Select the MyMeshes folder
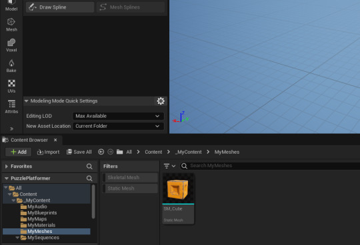Image resolution: width=360 pixels, height=245 pixels. 47,231
